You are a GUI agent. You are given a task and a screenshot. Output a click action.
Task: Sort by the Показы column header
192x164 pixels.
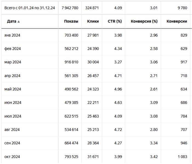tap(71, 21)
